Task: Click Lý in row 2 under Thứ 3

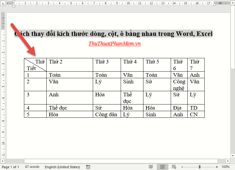Action: click(x=107, y=85)
